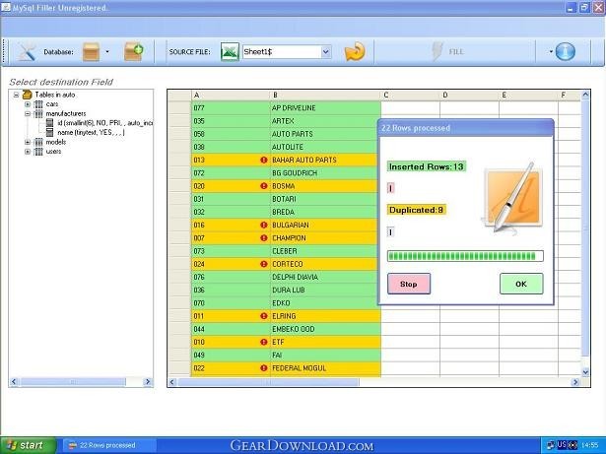Click red error icon beside BAHAR AUTO PARTS
606x454 pixels.
[264, 160]
